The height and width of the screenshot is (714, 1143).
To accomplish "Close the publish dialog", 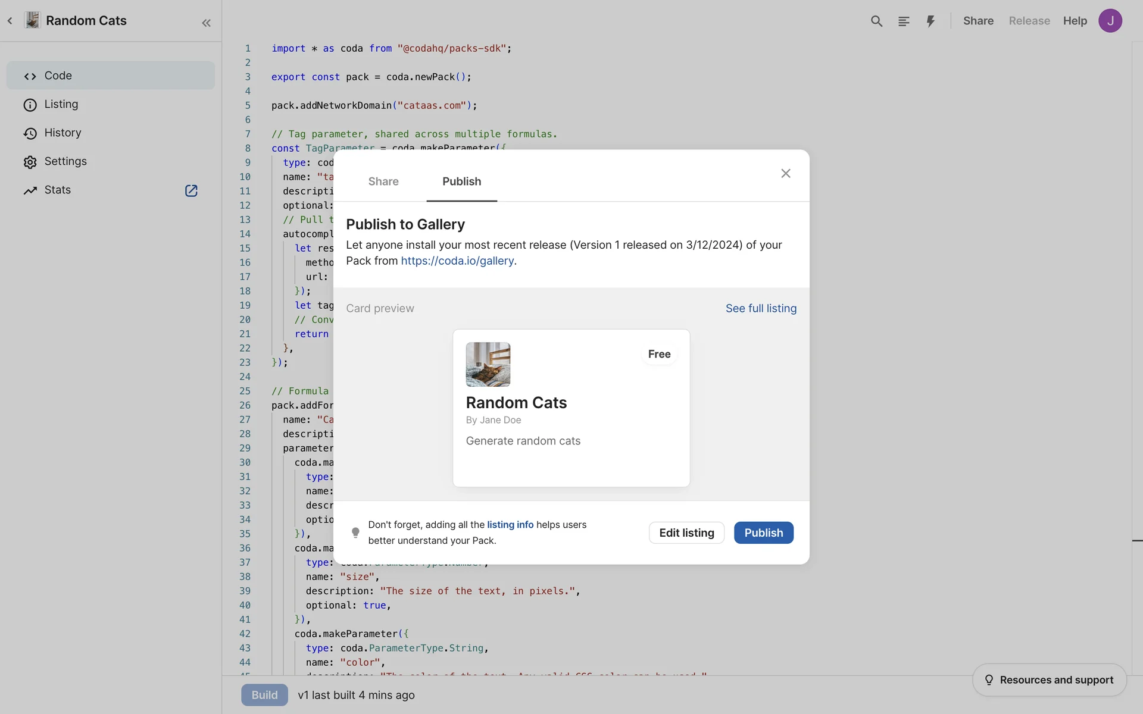I will [x=786, y=173].
